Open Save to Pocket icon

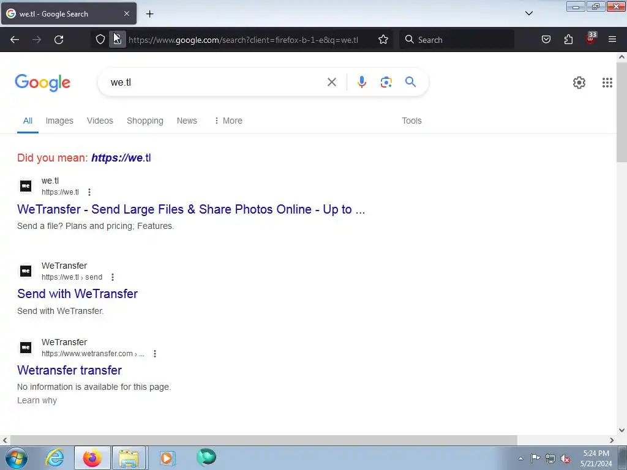click(x=546, y=39)
